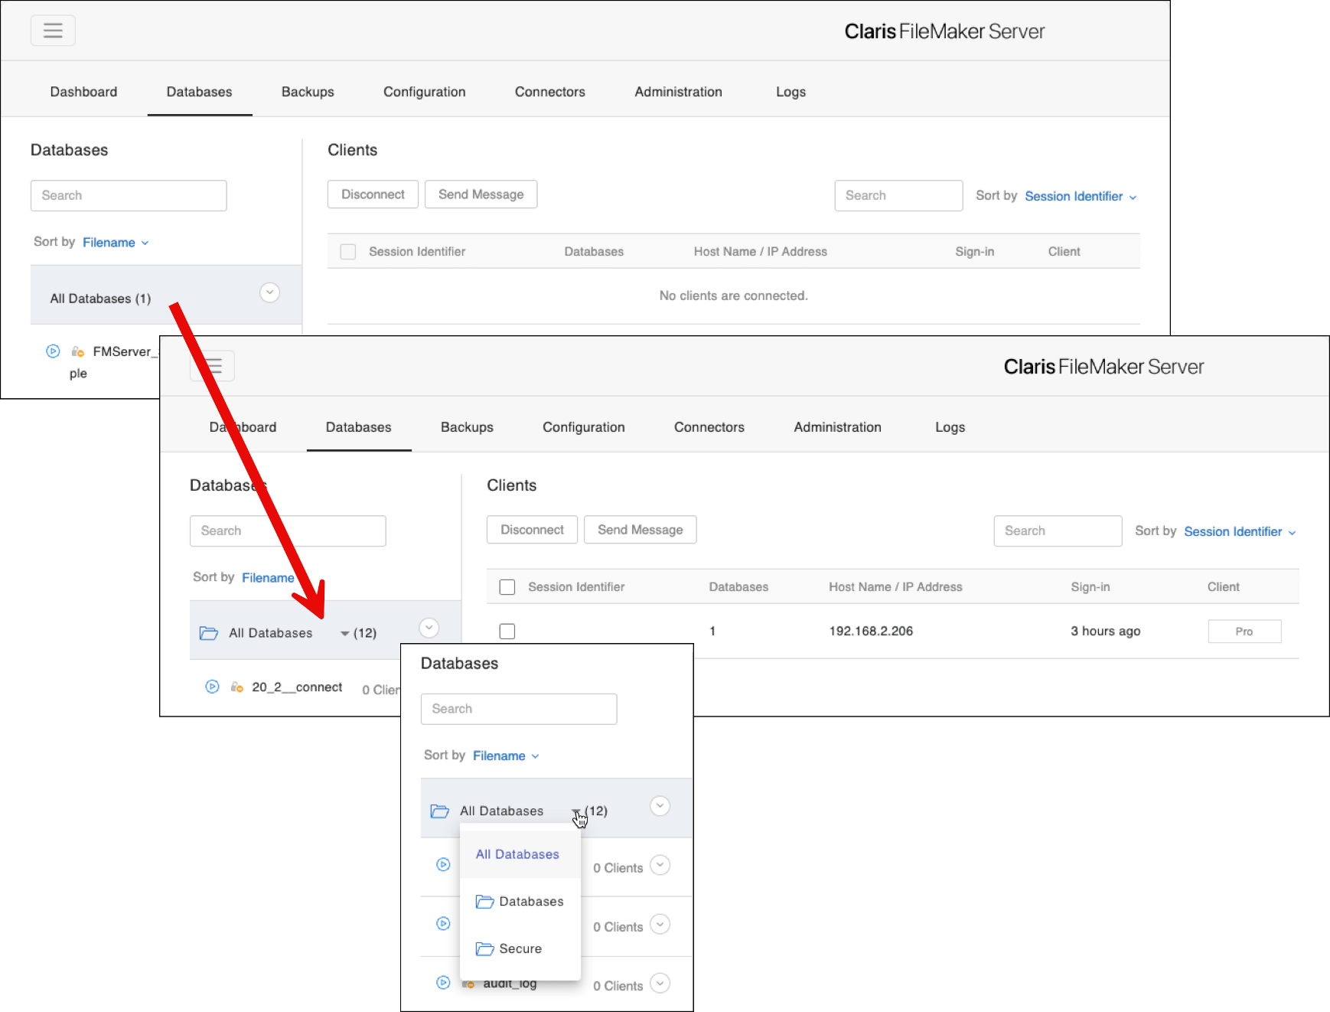Click Send Message button in second window
Viewport: 1330px width, 1012px height.
640,530
